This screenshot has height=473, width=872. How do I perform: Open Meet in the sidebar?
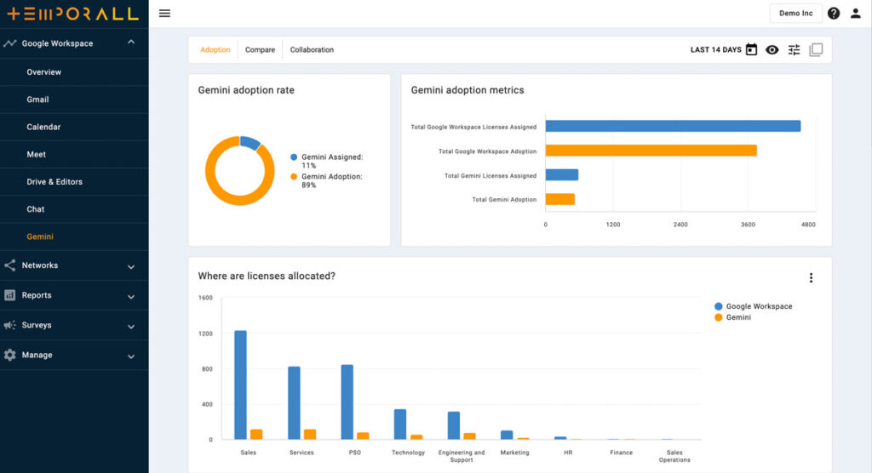coord(36,154)
